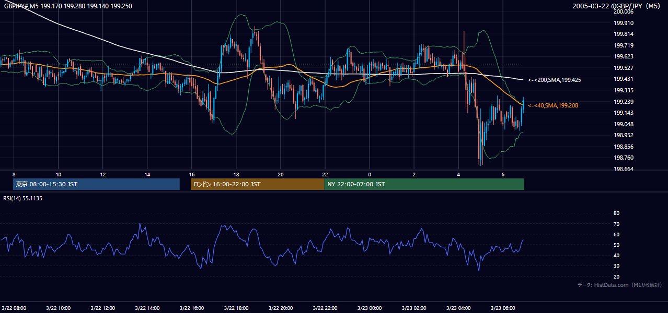Click the 3/23 00:00 date label

tap(370, 308)
